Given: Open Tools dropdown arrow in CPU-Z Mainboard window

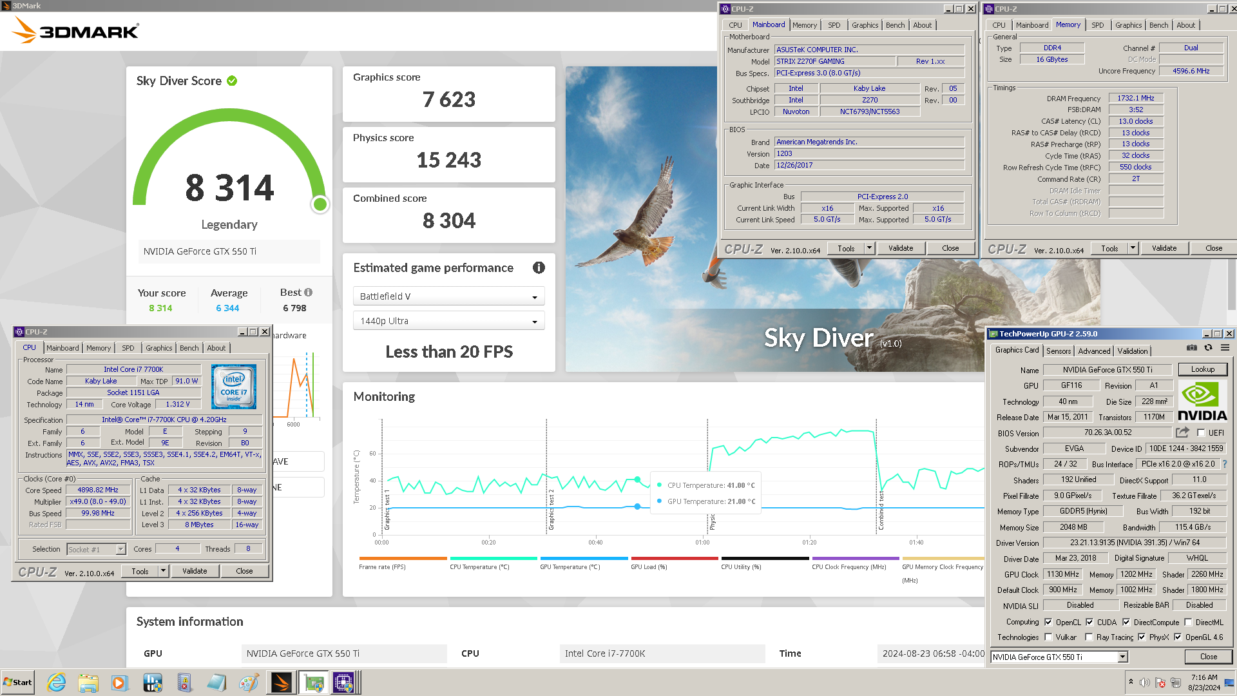Looking at the screenshot, I should pyautogui.click(x=869, y=248).
